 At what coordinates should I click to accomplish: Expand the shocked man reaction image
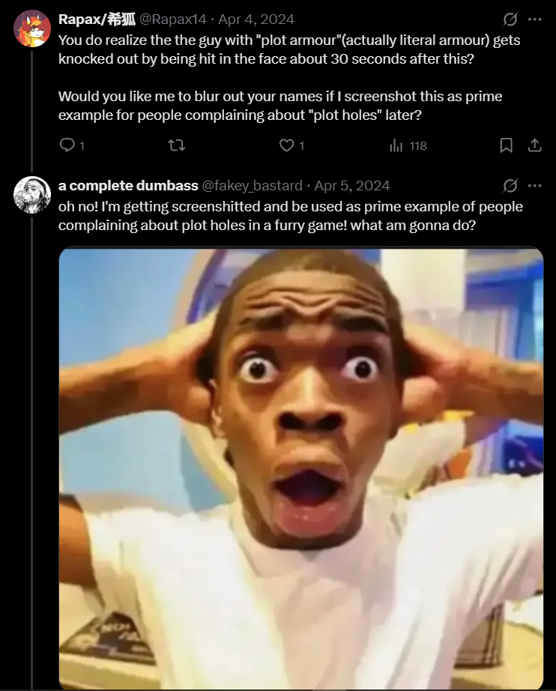[x=301, y=468]
